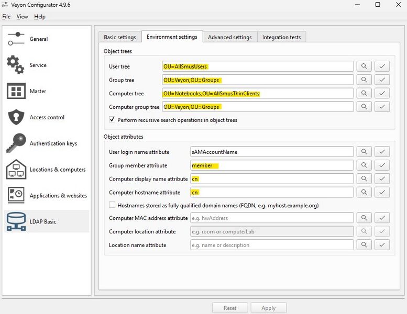This screenshot has height=314, width=407.
Task: Browse Computer display name attribute magnifier
Action: 364,178
